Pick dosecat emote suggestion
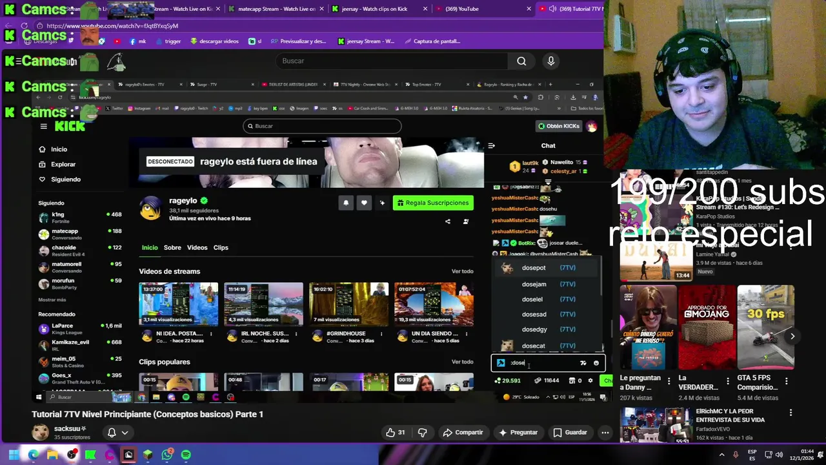 (548, 346)
